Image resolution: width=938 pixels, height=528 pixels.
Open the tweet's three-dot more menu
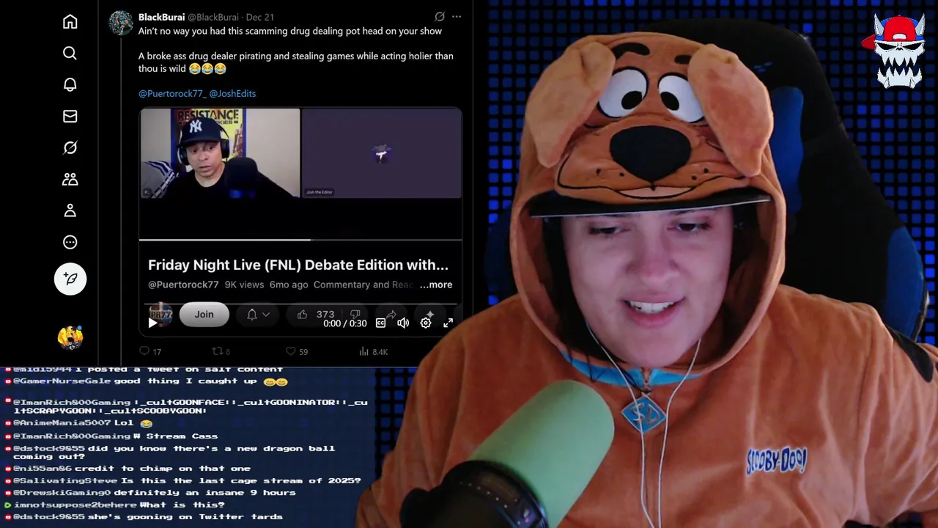(457, 16)
